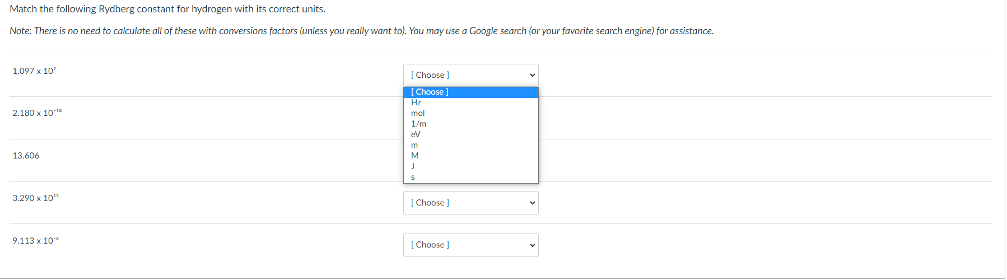Click the 9.113 x 10^-8 value label

[x=35, y=241]
